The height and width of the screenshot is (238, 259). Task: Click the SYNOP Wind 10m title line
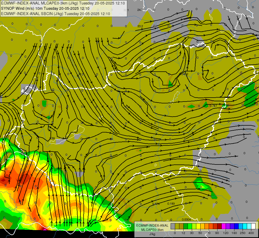tap(45, 8)
